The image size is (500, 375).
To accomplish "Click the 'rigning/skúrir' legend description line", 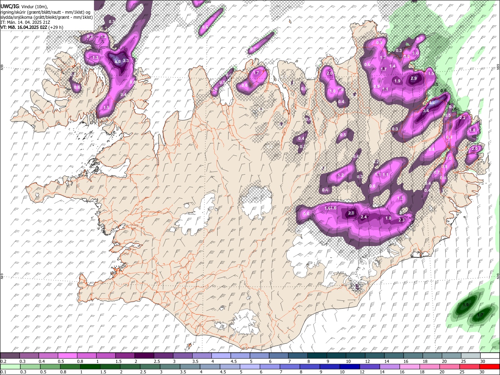I will [x=46, y=12].
